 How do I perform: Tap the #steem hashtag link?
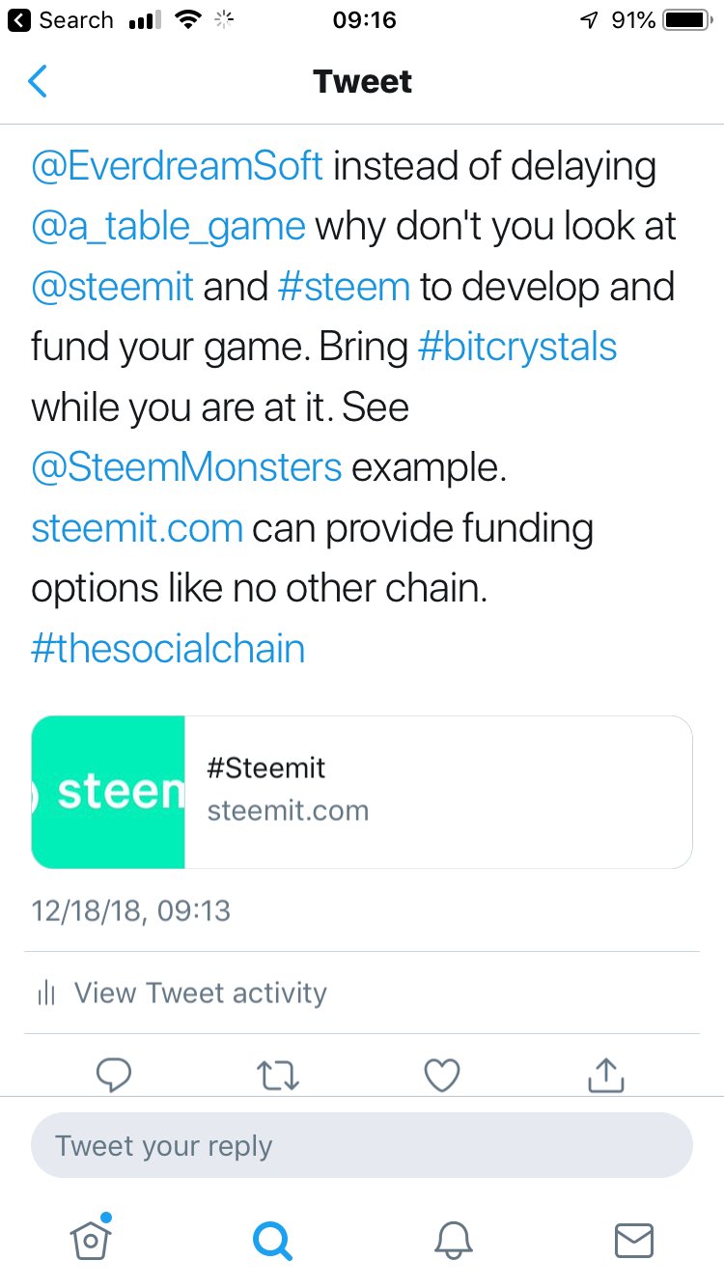(344, 287)
